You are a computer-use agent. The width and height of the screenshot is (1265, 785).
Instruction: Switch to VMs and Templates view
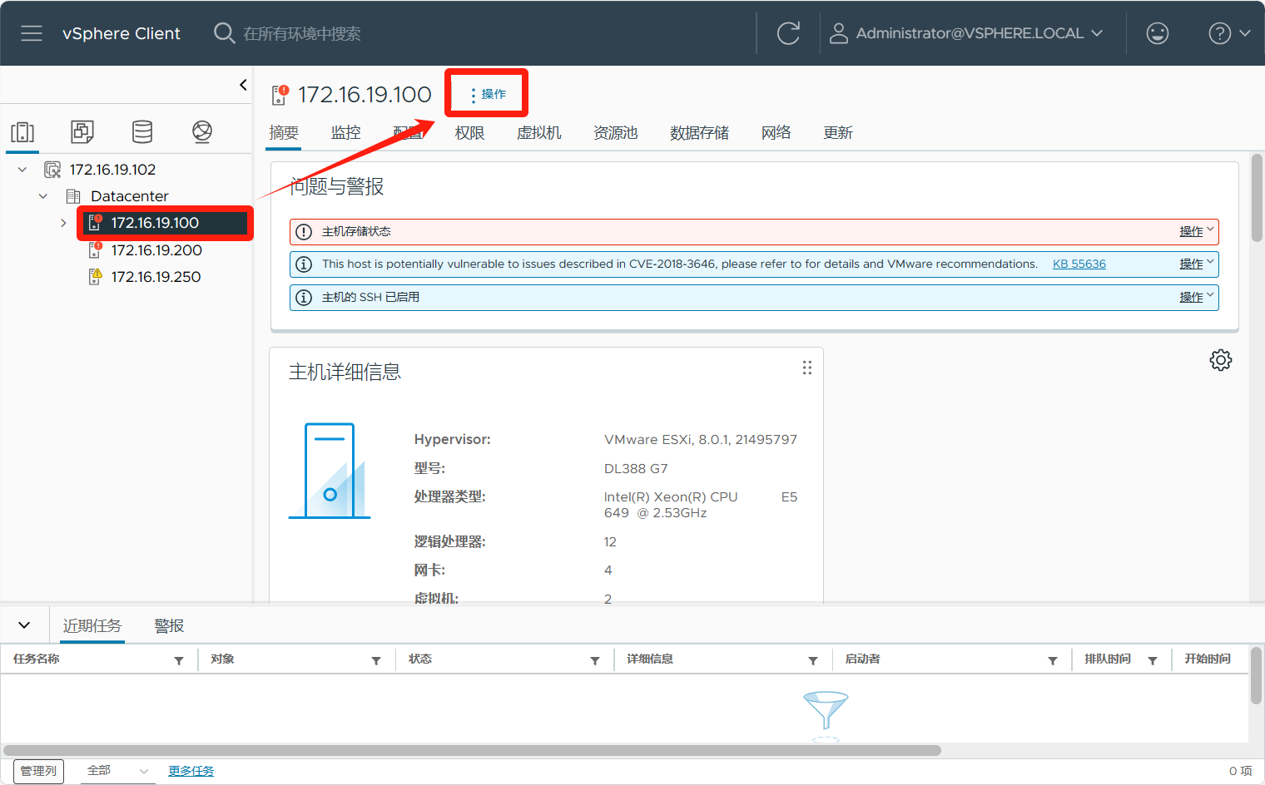point(82,131)
